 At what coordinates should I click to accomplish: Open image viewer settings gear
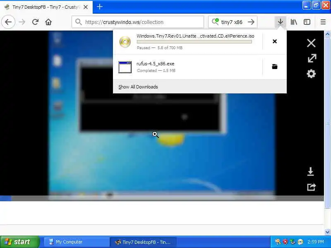point(311,74)
